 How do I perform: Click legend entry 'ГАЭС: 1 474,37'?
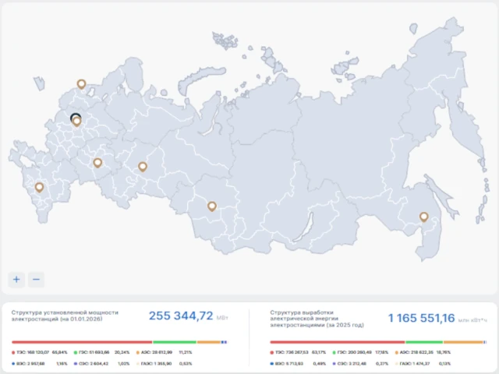[x=412, y=364]
